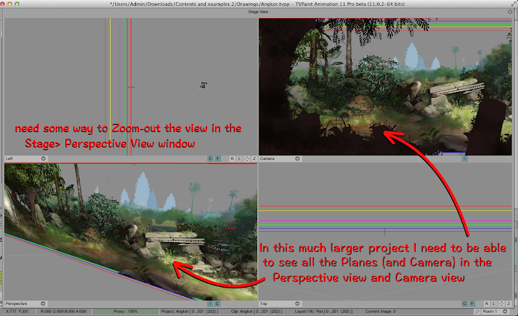Click the Proxy : 100% indicator
The height and width of the screenshot is (316, 518).
(126, 311)
